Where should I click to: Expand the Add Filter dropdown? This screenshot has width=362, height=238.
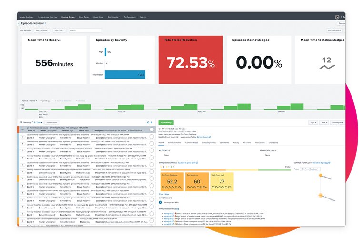pos(60,30)
